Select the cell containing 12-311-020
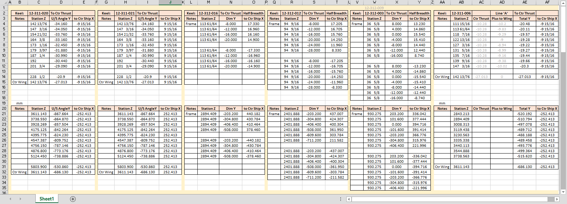 pos(39,13)
